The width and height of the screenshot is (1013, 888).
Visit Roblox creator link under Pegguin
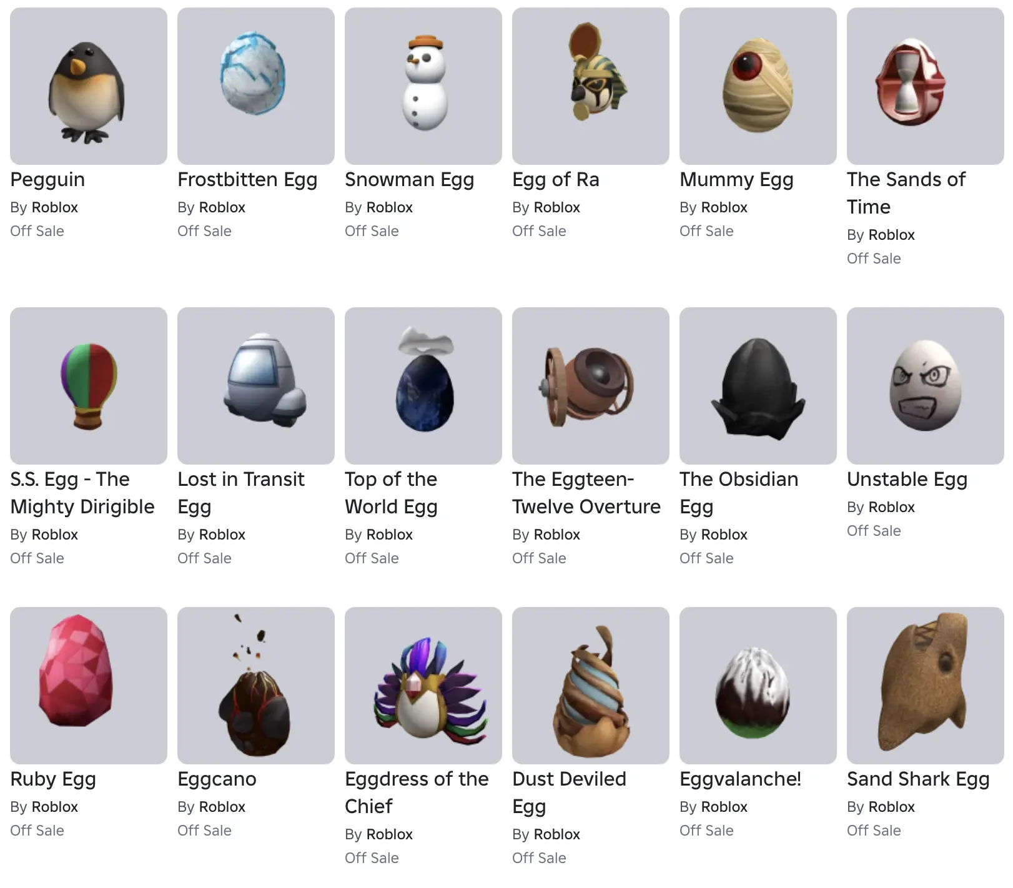coord(54,207)
